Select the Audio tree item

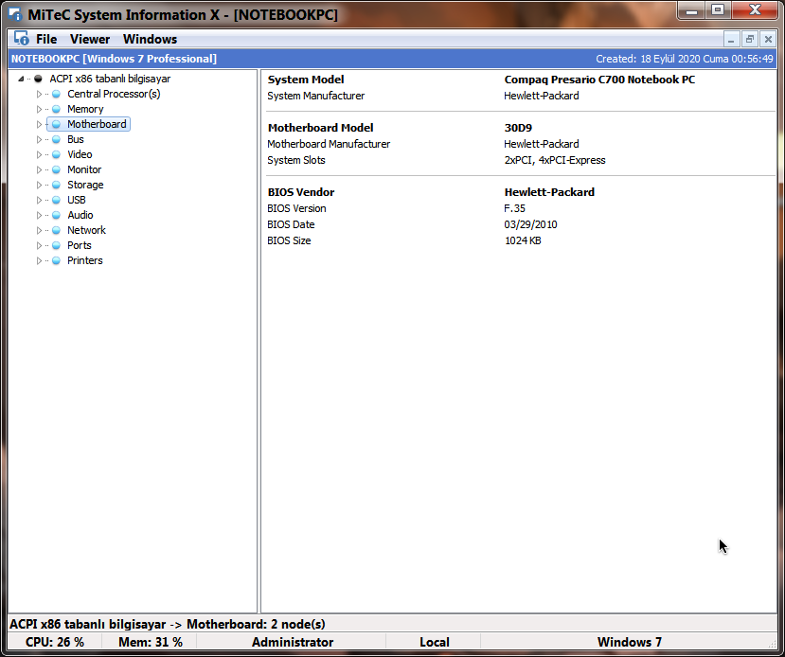80,215
